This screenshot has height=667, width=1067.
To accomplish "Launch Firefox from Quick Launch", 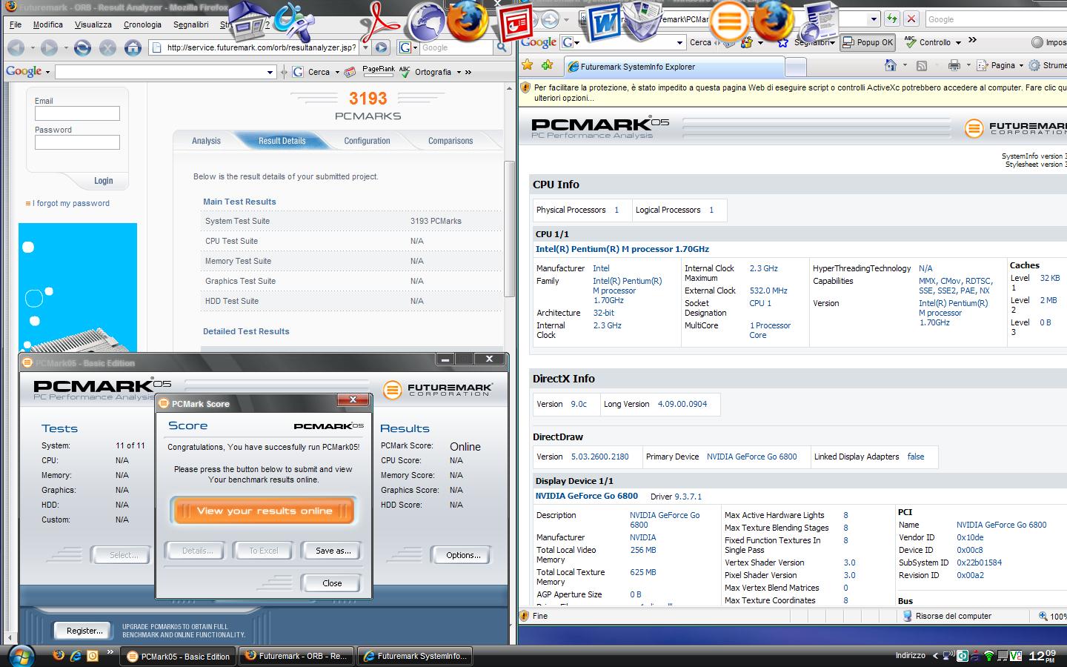I will coord(59,655).
